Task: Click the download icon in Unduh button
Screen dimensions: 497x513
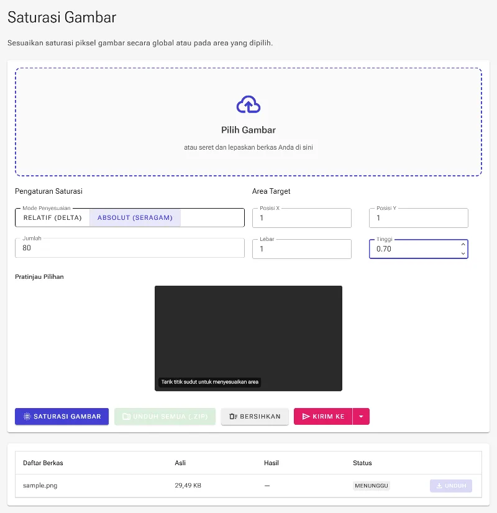Action: click(439, 486)
